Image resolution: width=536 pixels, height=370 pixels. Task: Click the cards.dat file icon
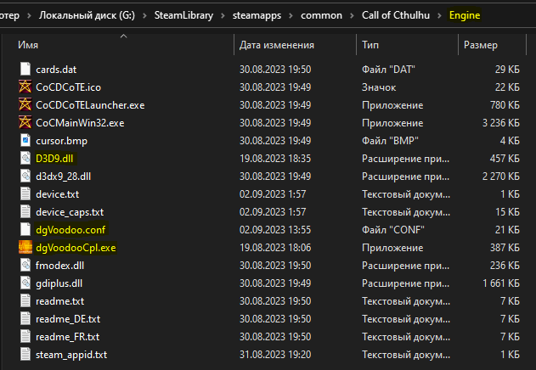point(25,69)
